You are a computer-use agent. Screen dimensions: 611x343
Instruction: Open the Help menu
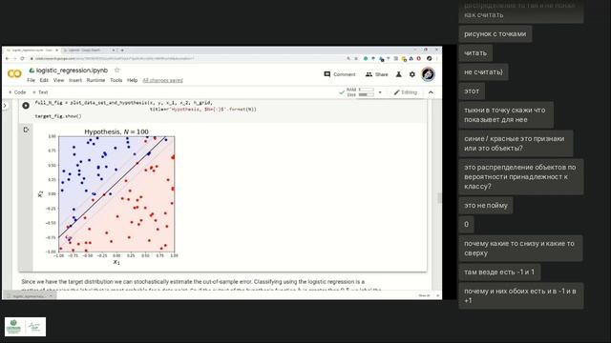point(132,80)
